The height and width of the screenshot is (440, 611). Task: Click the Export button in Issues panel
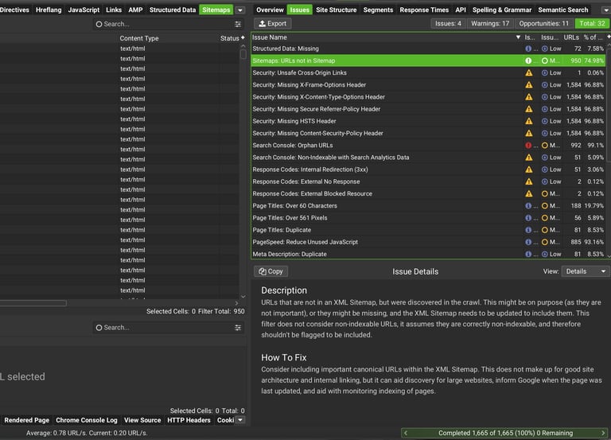coord(271,24)
